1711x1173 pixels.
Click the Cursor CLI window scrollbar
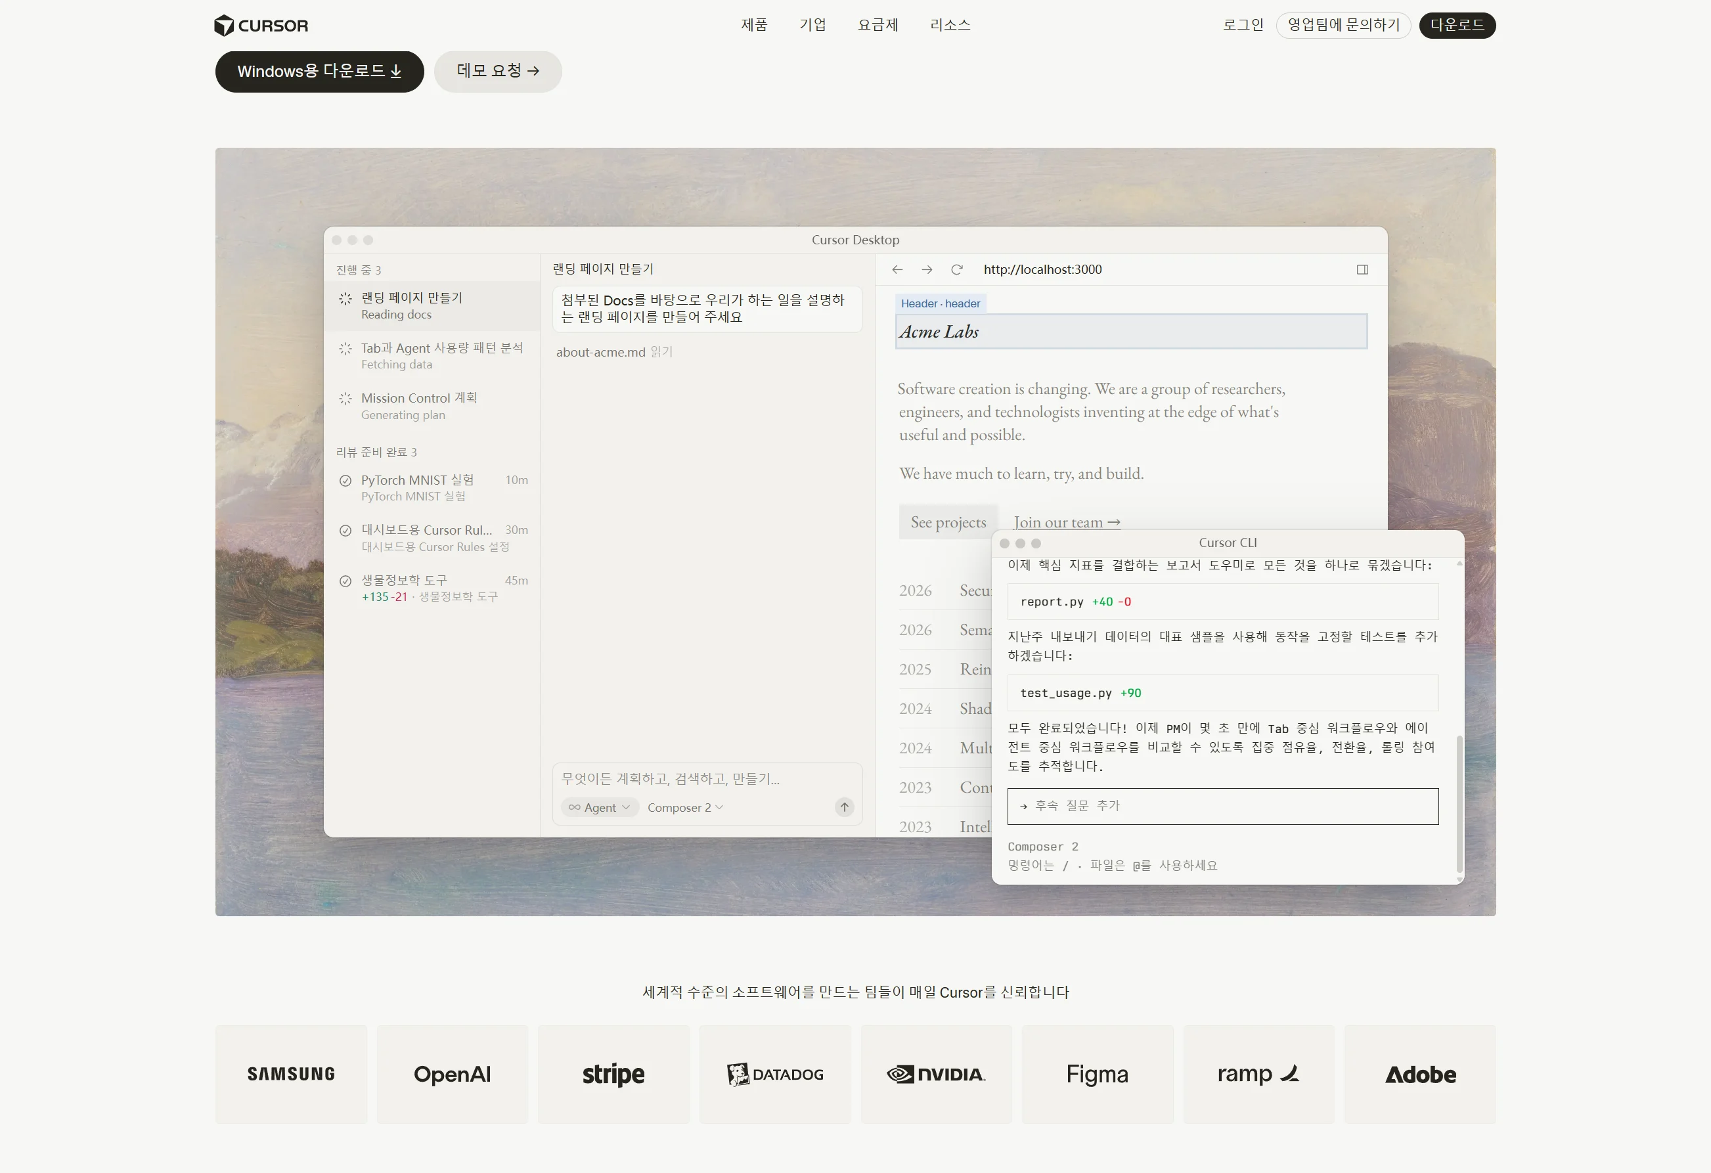1459,804
